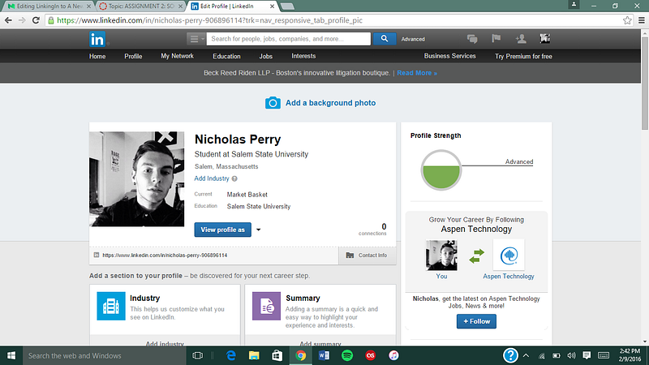
Task: Click the Add Industry help question icon
Action: tap(234, 178)
